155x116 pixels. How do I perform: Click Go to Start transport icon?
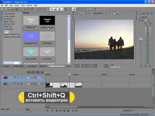[73, 110]
